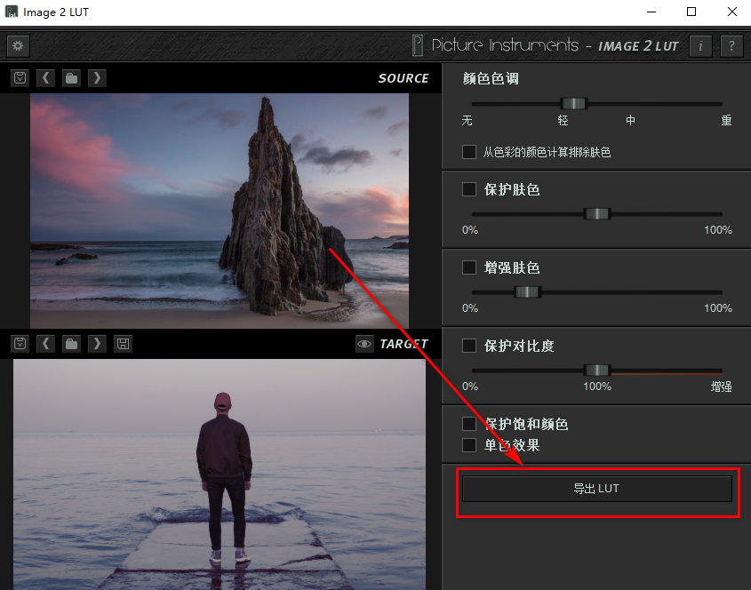This screenshot has width=751, height=590.
Task: Open help with the question mark icon
Action: point(731,46)
